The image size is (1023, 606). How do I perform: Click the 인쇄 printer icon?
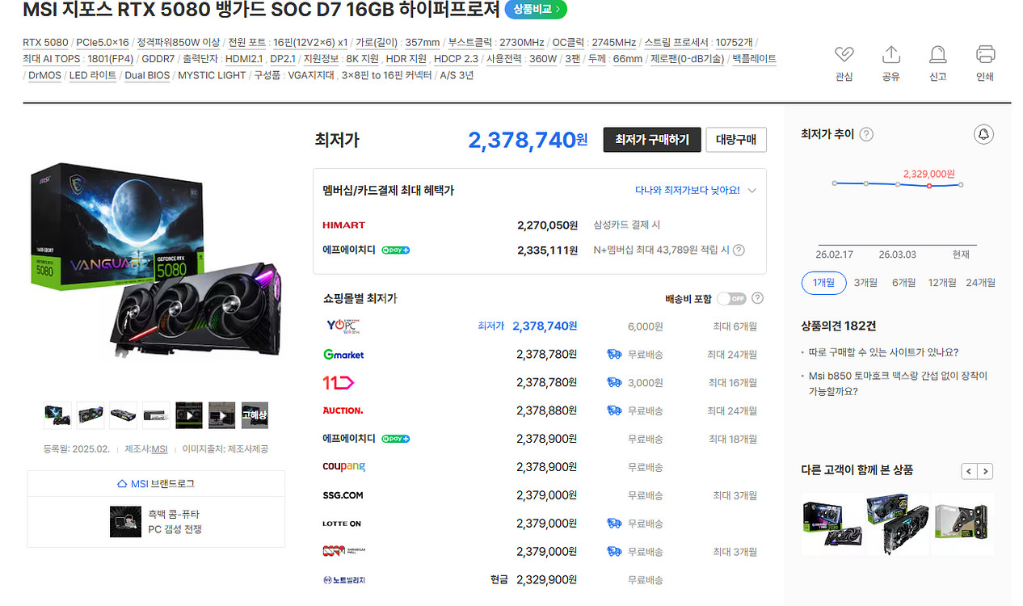pos(985,55)
